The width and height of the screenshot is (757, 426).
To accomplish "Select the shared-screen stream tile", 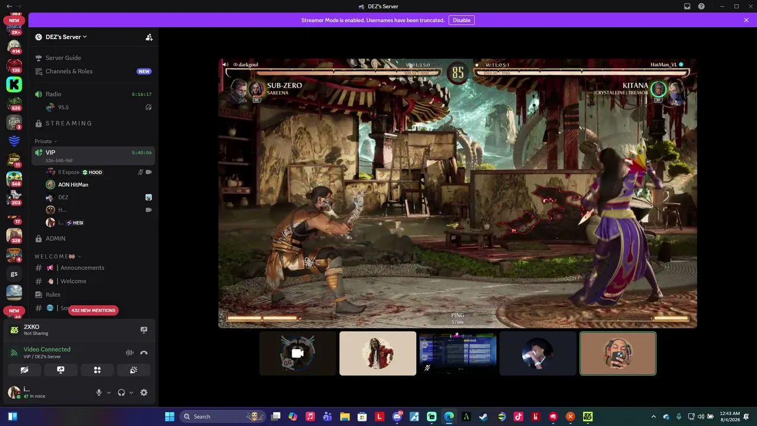I will point(458,353).
